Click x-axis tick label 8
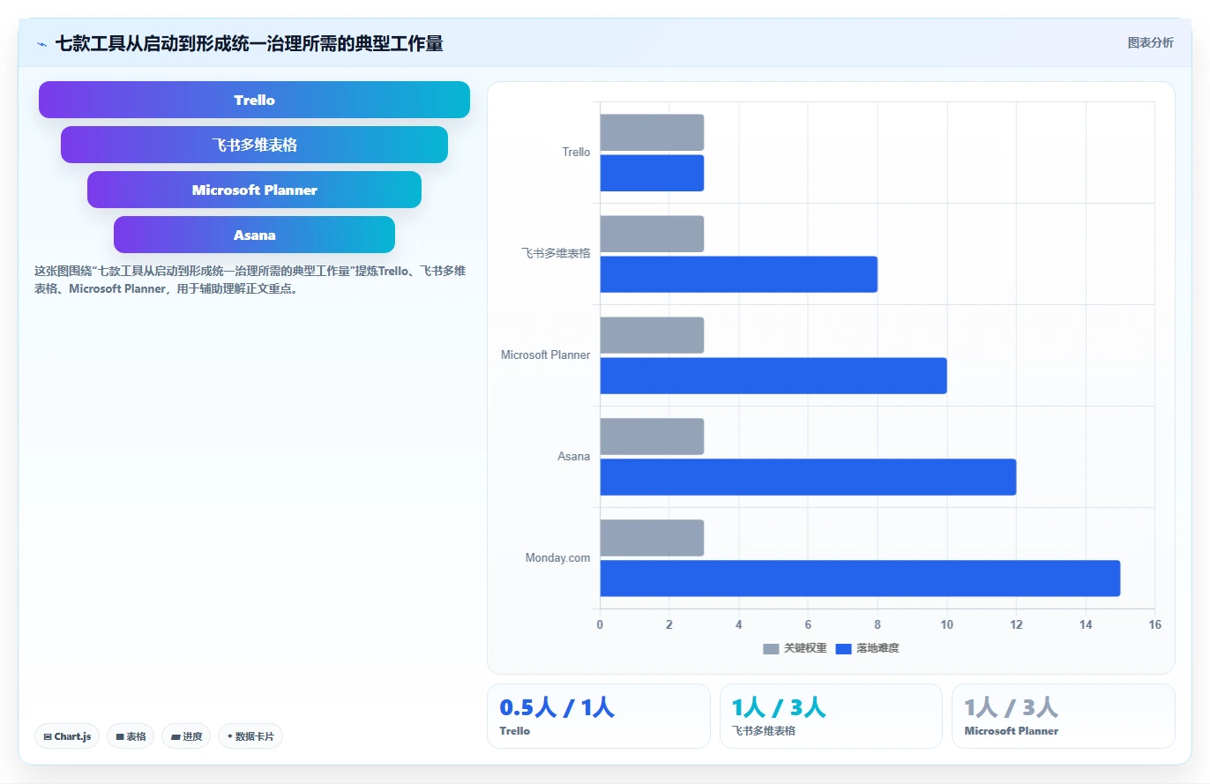 click(878, 624)
